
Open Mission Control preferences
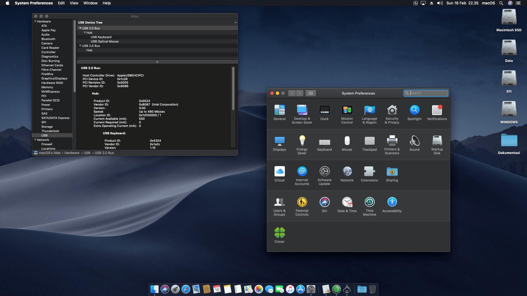tap(347, 114)
